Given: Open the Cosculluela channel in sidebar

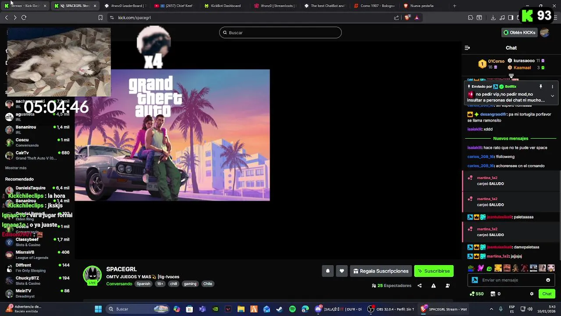Looking at the screenshot, I should coord(37,142).
